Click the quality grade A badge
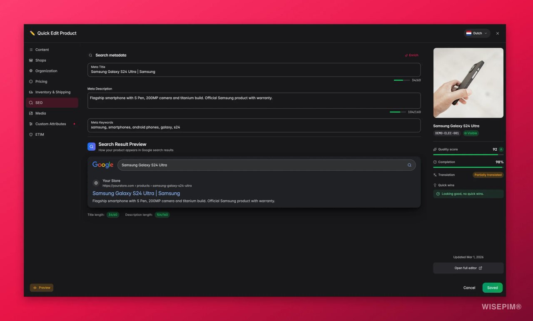 point(501,149)
